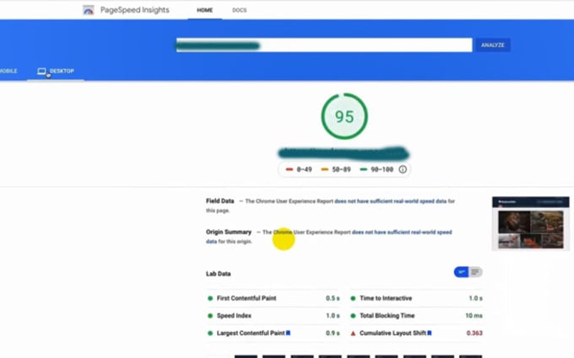
Task: Click Total Blocking Time green status dot
Action: (353, 316)
